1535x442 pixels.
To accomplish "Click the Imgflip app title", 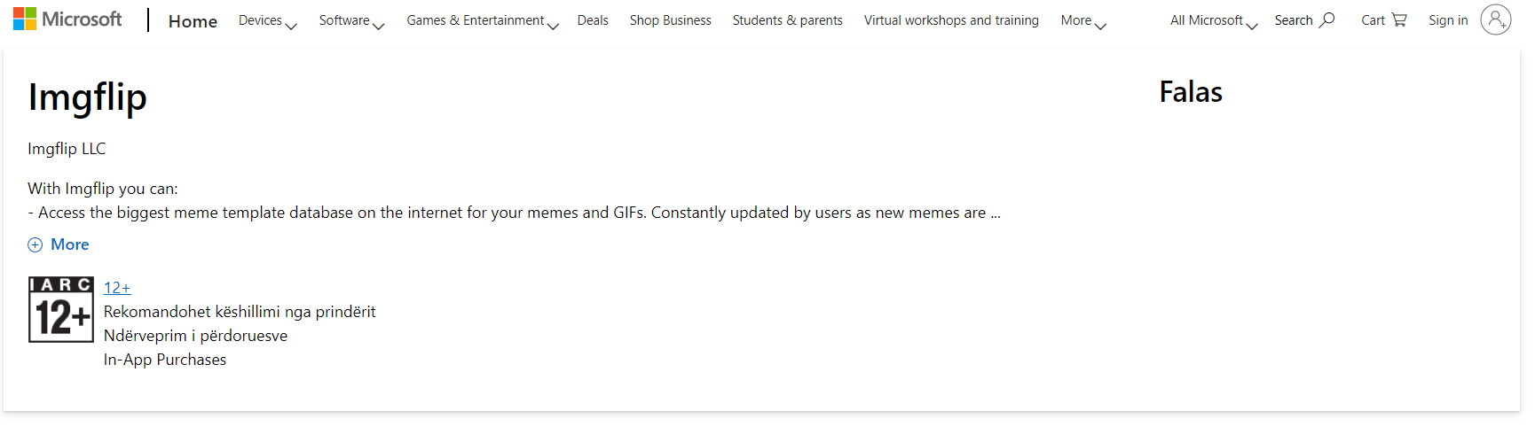I will (87, 97).
